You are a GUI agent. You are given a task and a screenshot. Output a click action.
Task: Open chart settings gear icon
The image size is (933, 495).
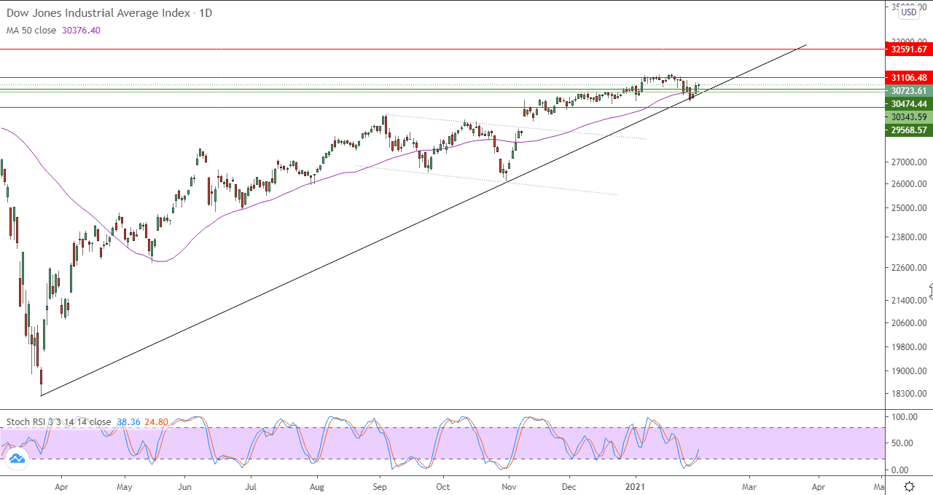point(909,486)
